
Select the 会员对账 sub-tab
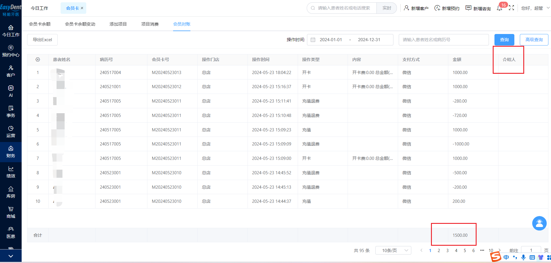tap(182, 24)
